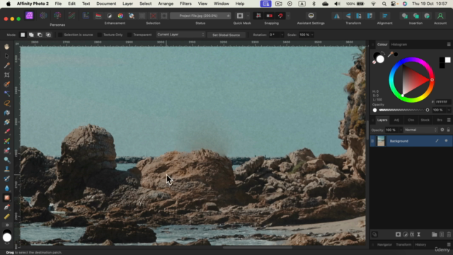Select the active Patch tool
This screenshot has width=453, height=255.
tap(7, 198)
